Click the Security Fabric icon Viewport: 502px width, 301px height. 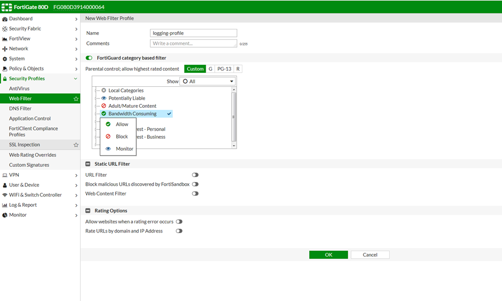tap(5, 29)
